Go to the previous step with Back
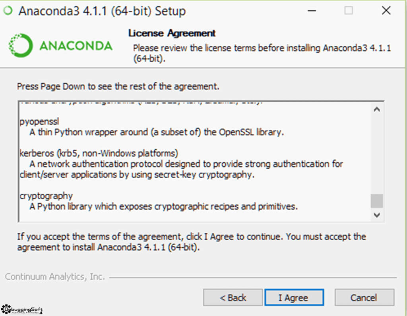Screen dimensions: 407x316 [x=233, y=297]
